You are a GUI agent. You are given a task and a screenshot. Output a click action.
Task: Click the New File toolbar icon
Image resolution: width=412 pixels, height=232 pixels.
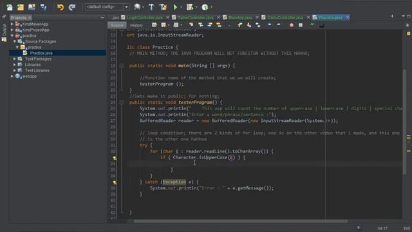[10, 7]
